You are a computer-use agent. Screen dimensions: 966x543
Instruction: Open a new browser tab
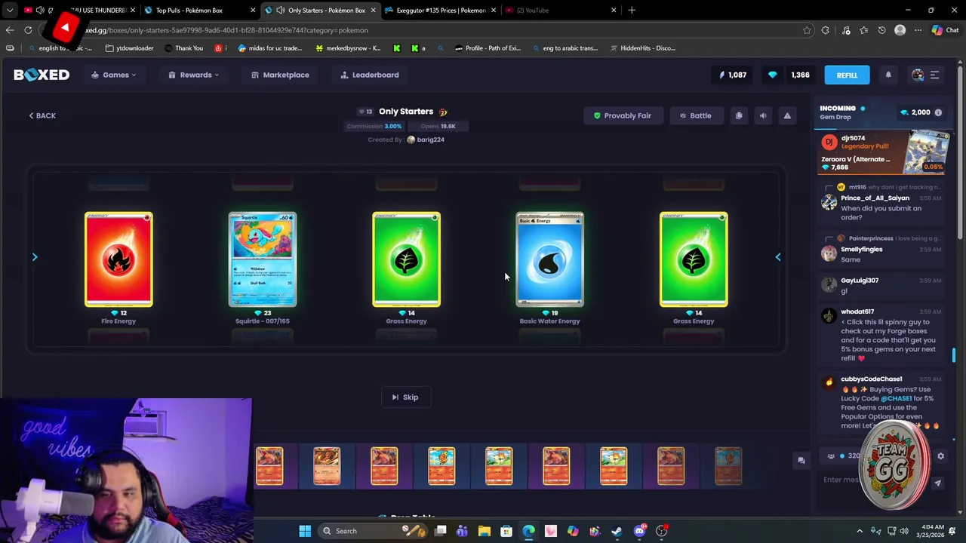click(632, 11)
